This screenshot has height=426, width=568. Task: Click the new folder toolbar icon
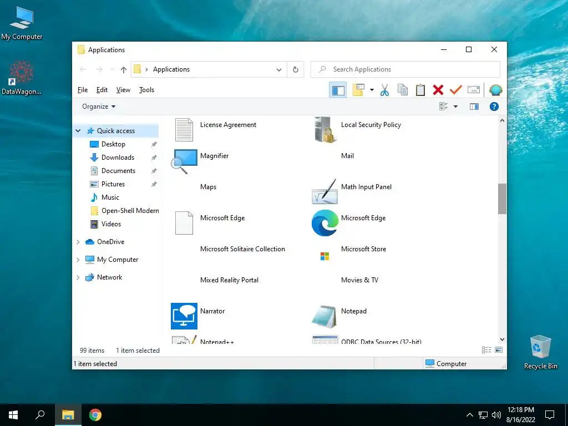358,90
